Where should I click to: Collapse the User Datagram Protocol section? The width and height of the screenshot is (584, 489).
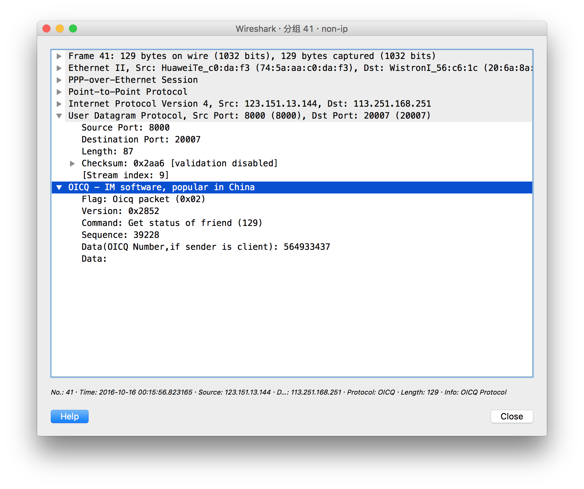pos(59,116)
